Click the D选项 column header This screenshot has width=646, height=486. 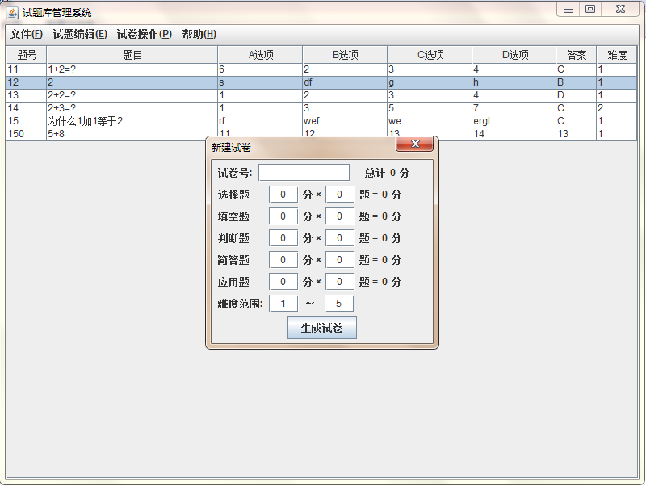[x=514, y=55]
